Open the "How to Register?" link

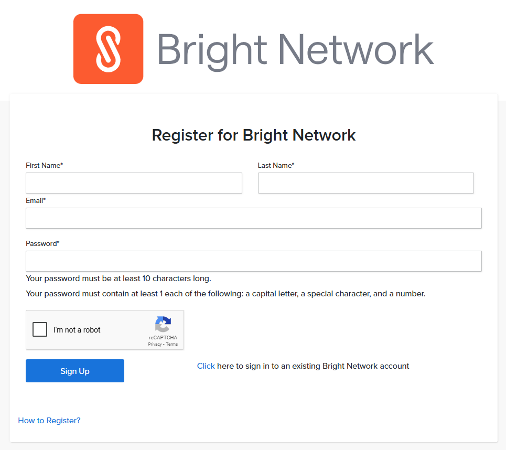pyautogui.click(x=49, y=420)
